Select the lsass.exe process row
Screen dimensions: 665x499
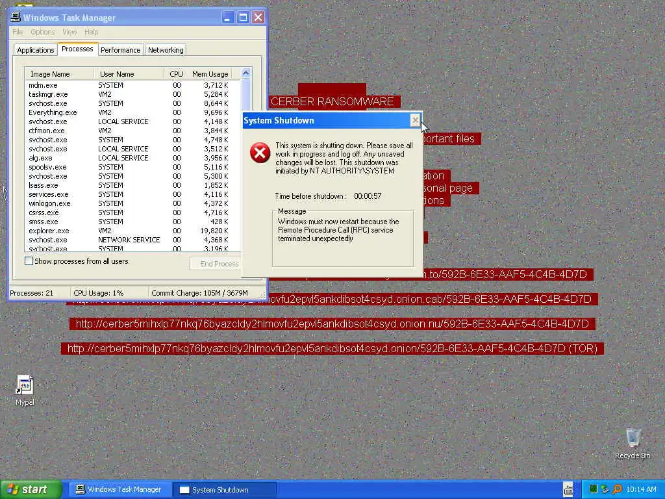(132, 185)
